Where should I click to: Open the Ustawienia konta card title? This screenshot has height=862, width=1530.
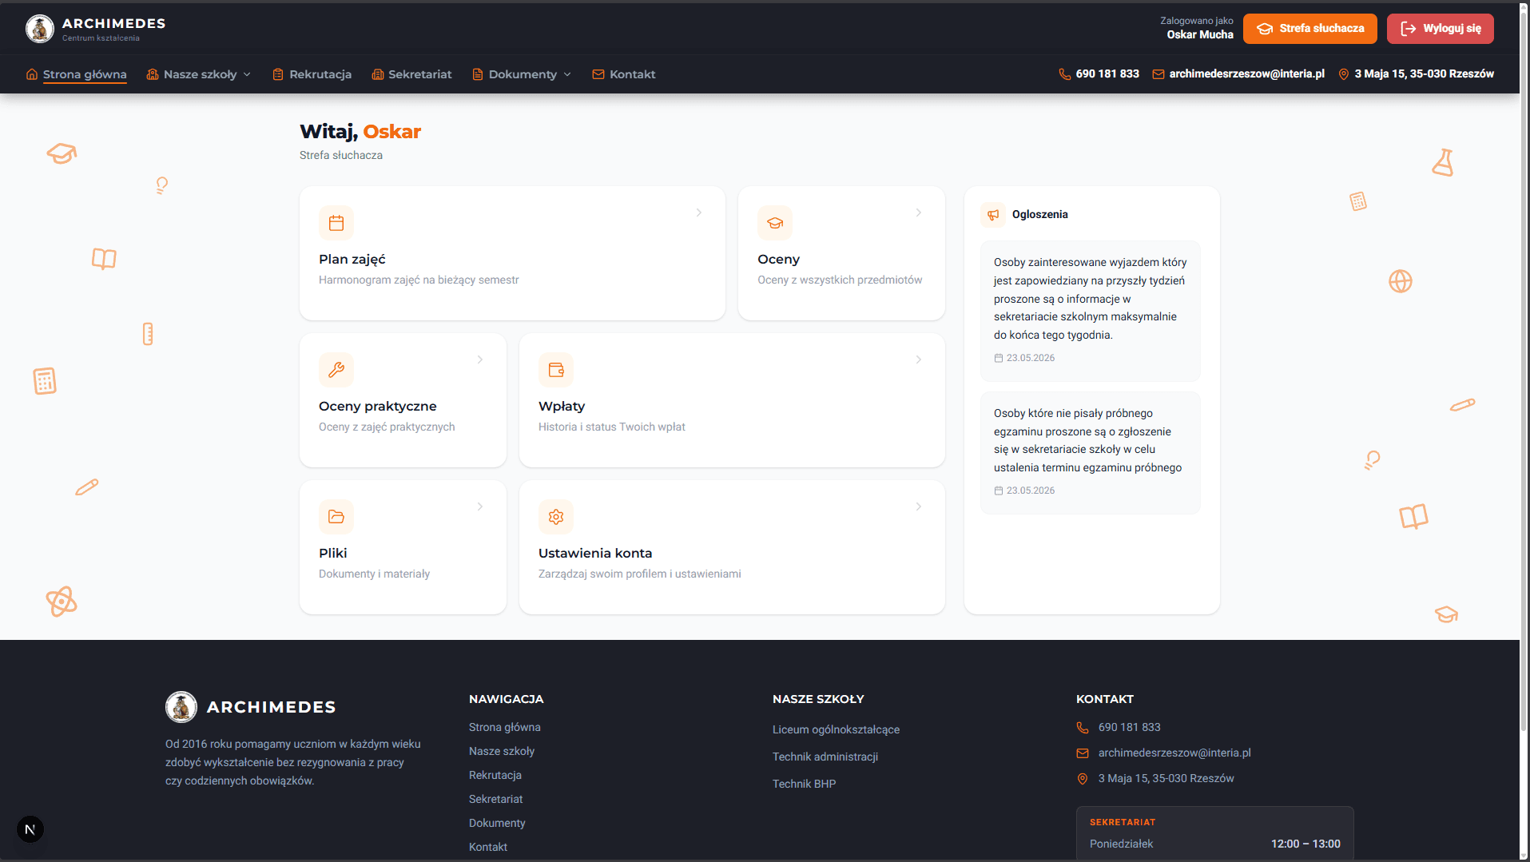pyautogui.click(x=595, y=554)
